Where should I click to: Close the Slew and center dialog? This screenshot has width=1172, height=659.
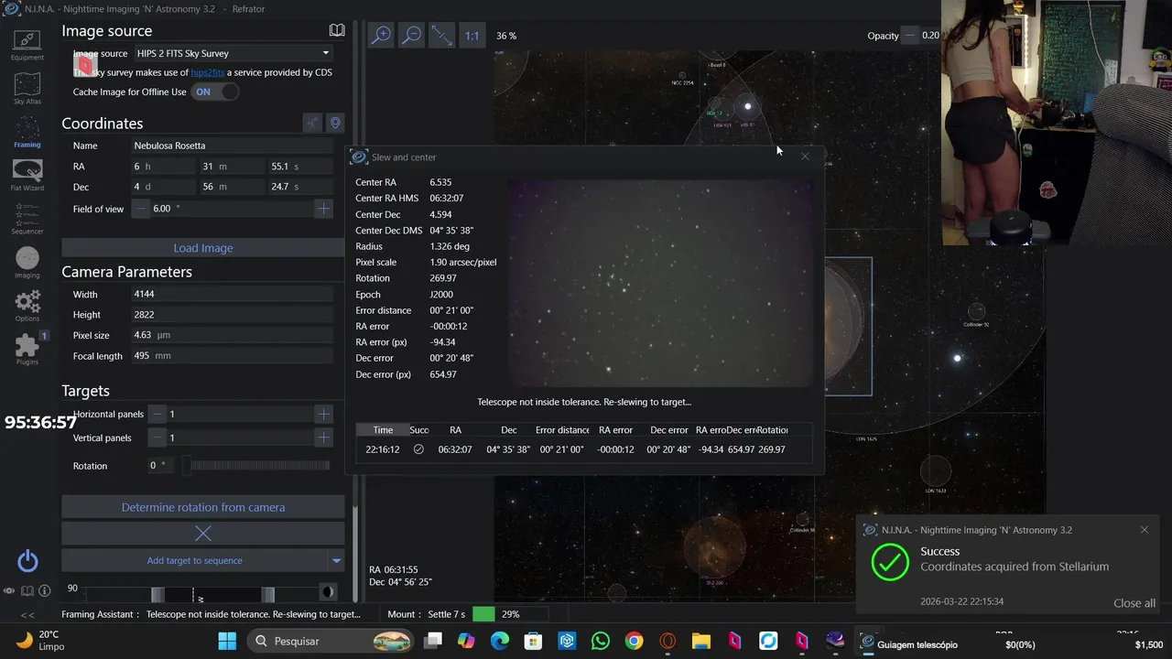[805, 157]
